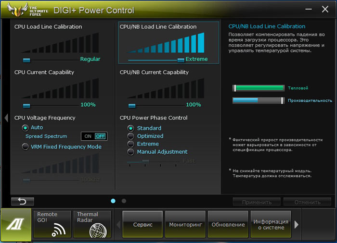Select Auto CPU Voltage Frequency radio
The image size is (337, 243).
coord(25,128)
